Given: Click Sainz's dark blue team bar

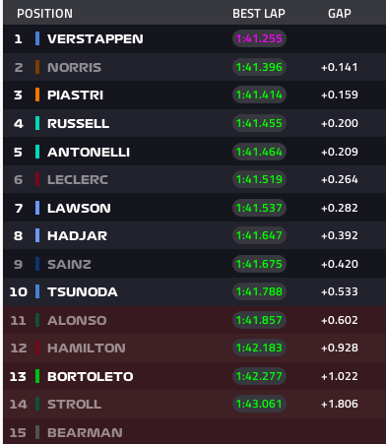Looking at the screenshot, I should pyautogui.click(x=37, y=264).
